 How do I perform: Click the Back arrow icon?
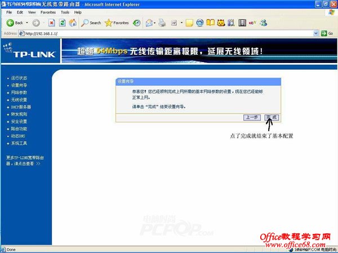click(x=10, y=23)
